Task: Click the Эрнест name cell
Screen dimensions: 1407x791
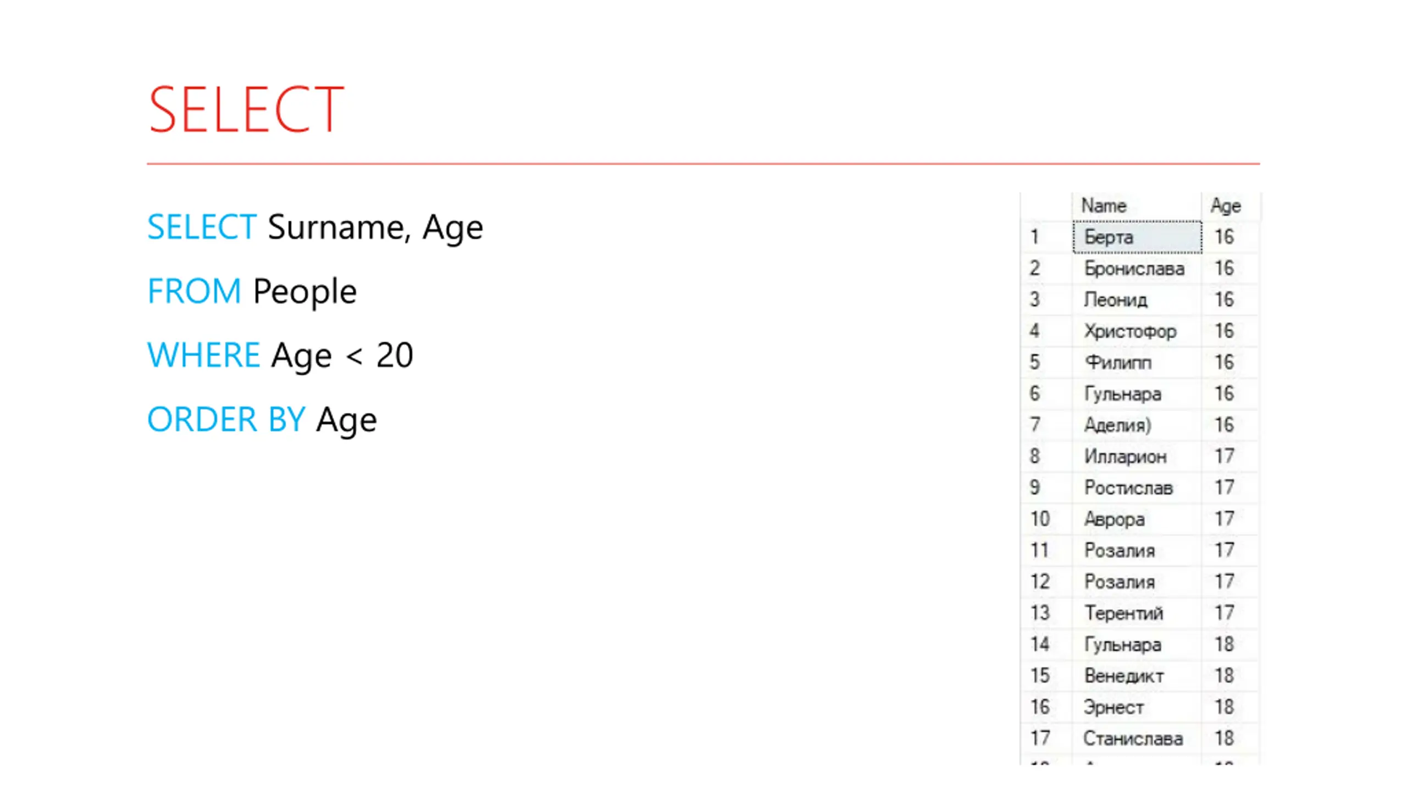Action: (x=1137, y=707)
